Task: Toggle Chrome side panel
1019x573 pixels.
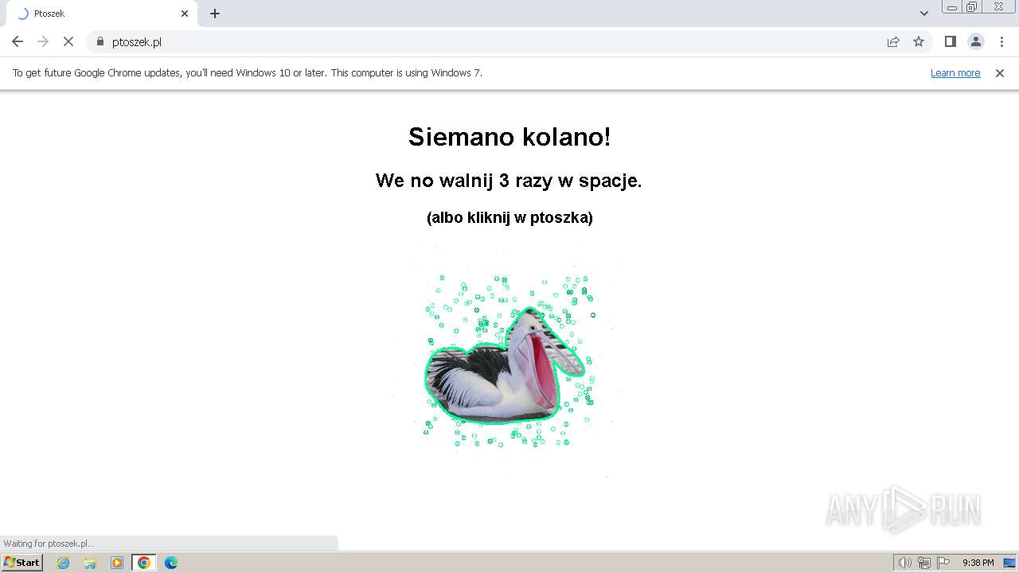Action: [x=950, y=41]
